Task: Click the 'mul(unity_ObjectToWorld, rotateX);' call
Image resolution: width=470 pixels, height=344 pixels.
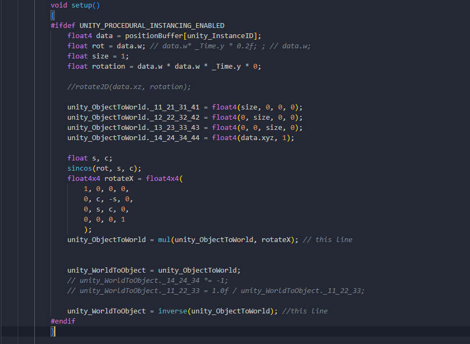Action: 228,239
